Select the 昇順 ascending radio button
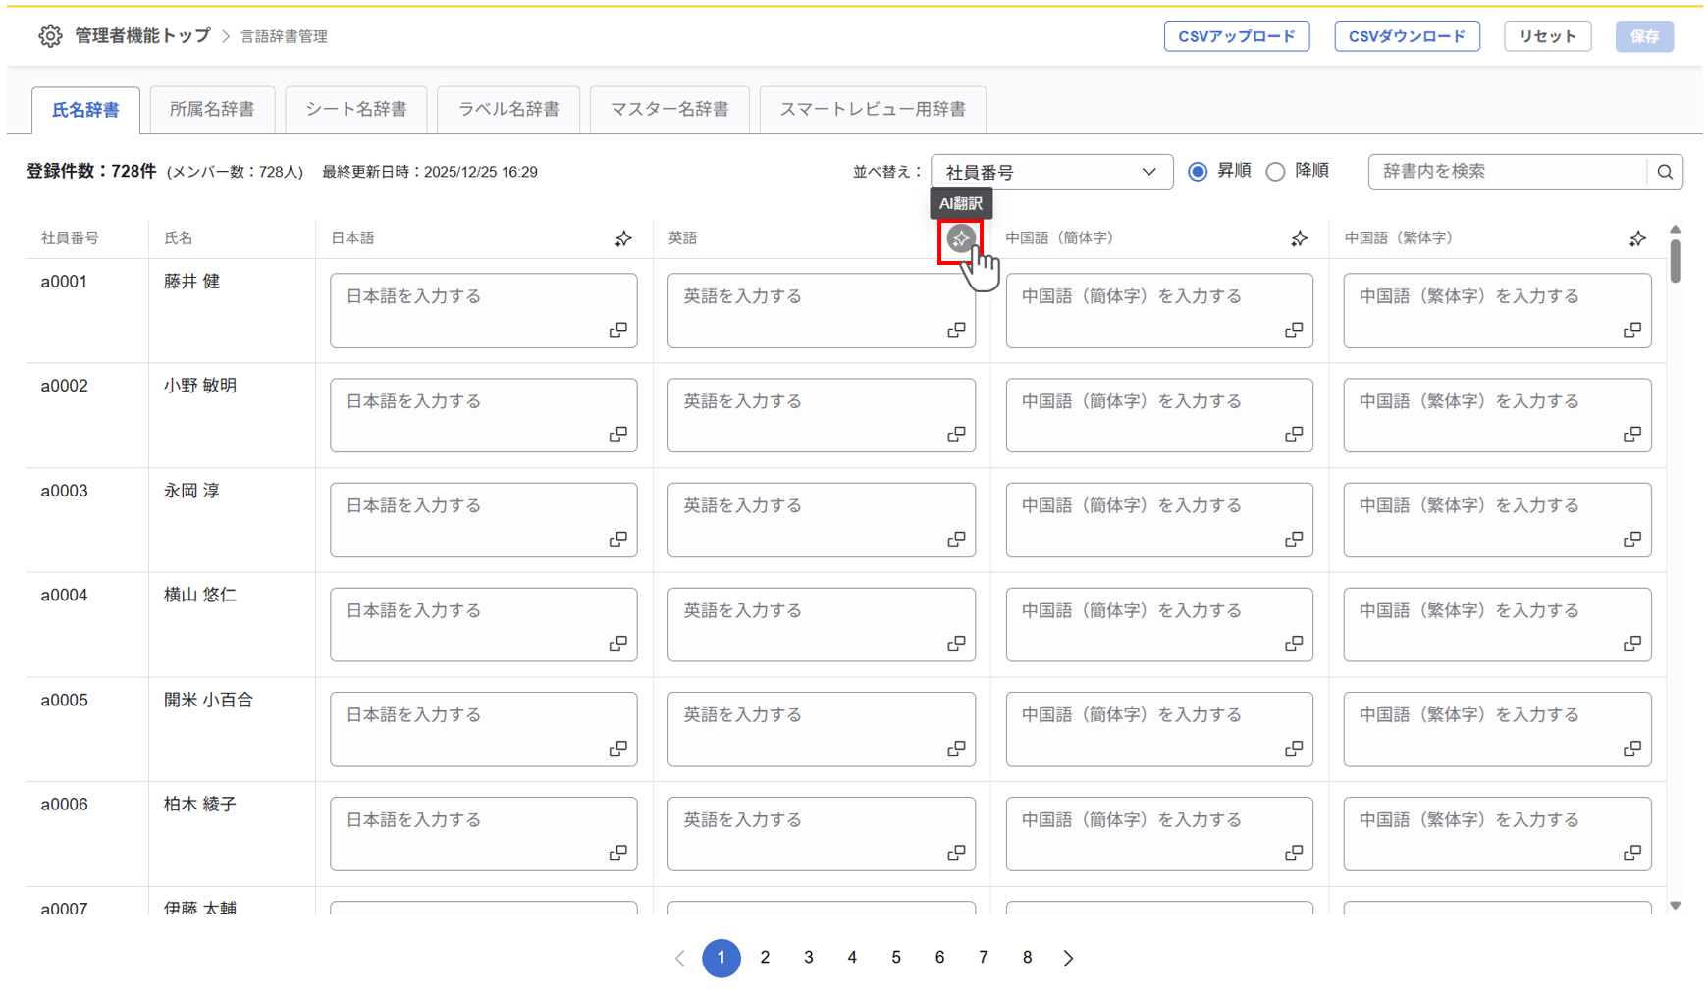The width and height of the screenshot is (1708, 992). 1198,172
